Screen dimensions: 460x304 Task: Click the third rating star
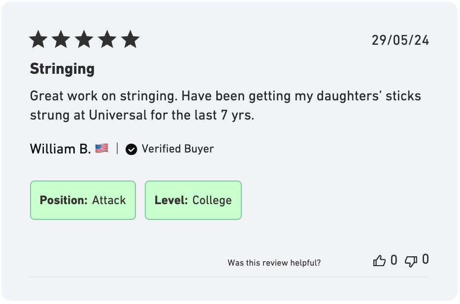click(x=84, y=39)
